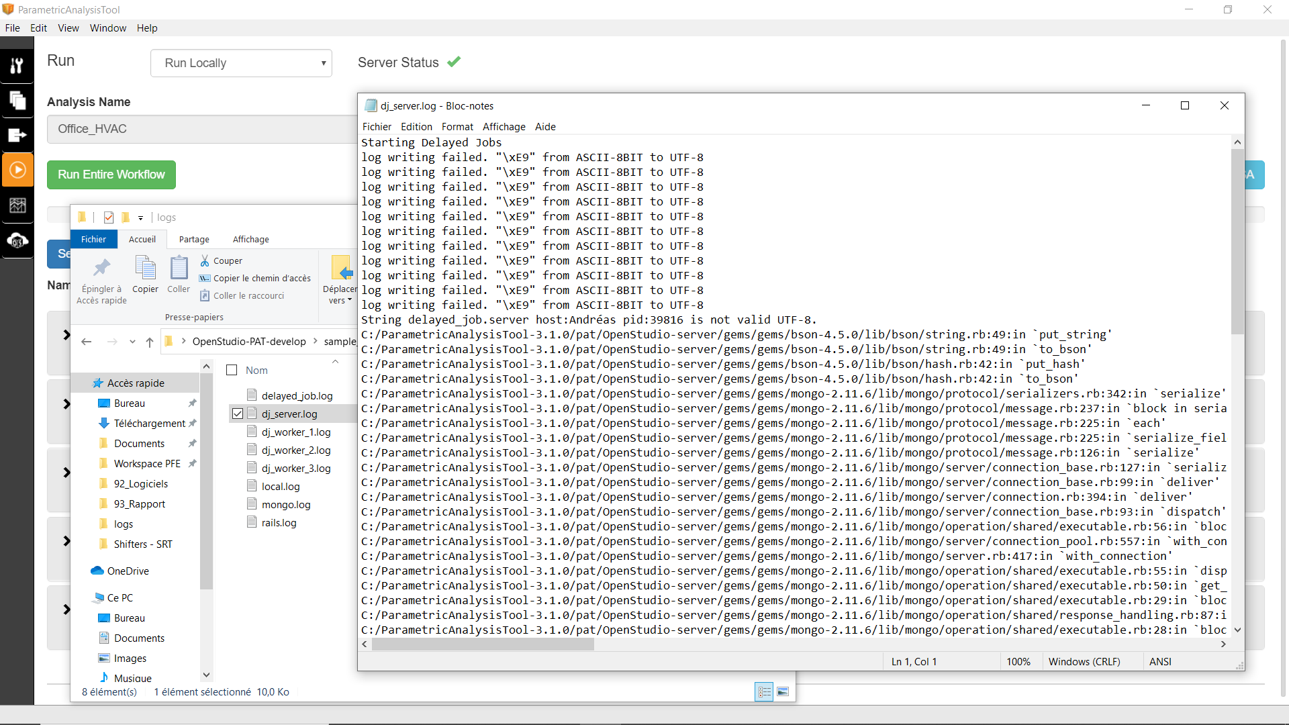Open Design Alternatives from the sidebar
The height and width of the screenshot is (725, 1289).
click(17, 101)
